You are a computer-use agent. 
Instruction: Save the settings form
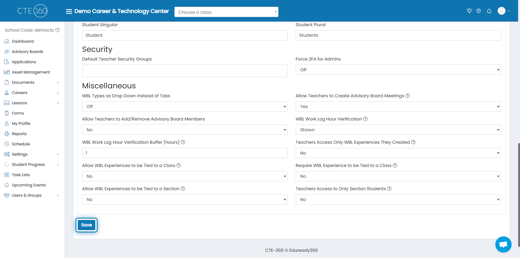pyautogui.click(x=86, y=225)
